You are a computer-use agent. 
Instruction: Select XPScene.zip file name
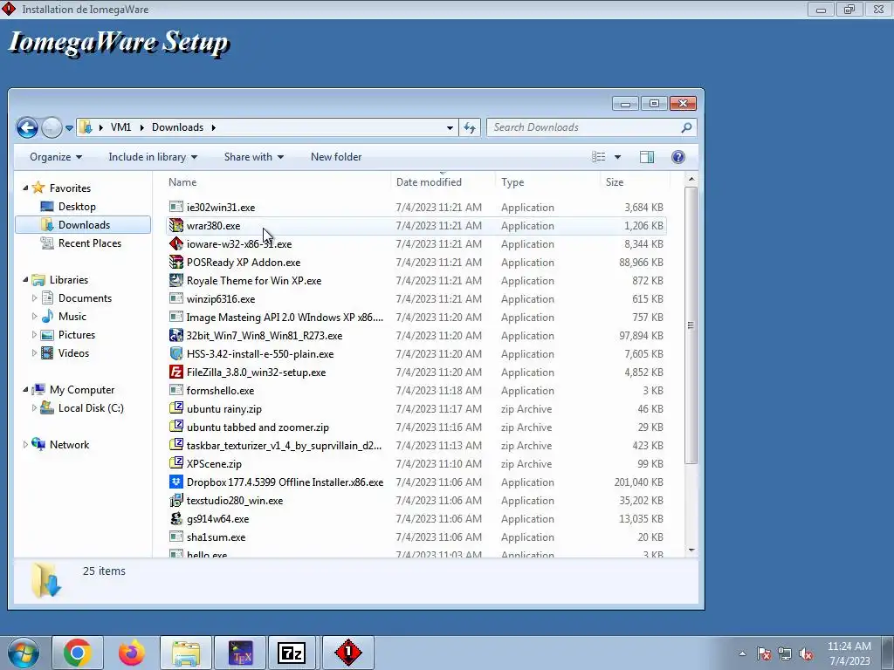click(x=214, y=464)
